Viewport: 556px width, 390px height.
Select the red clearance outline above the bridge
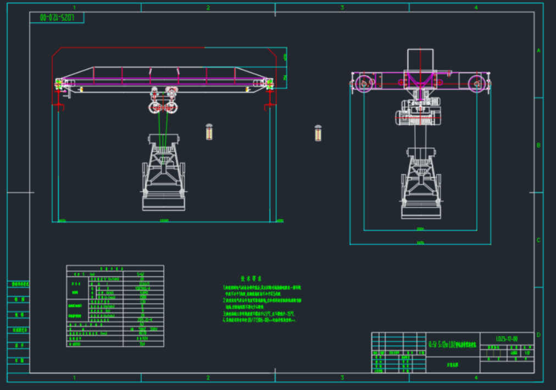click(164, 47)
